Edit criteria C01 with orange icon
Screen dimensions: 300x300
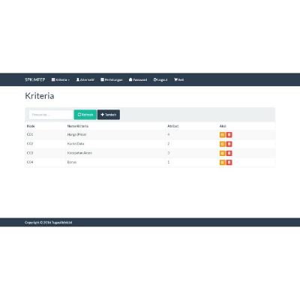pos(222,135)
